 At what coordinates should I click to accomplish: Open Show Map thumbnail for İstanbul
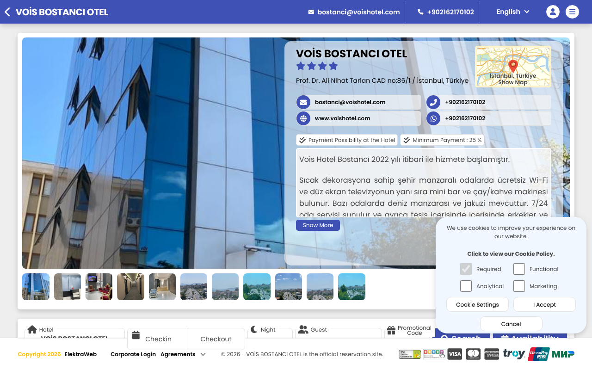[513, 67]
